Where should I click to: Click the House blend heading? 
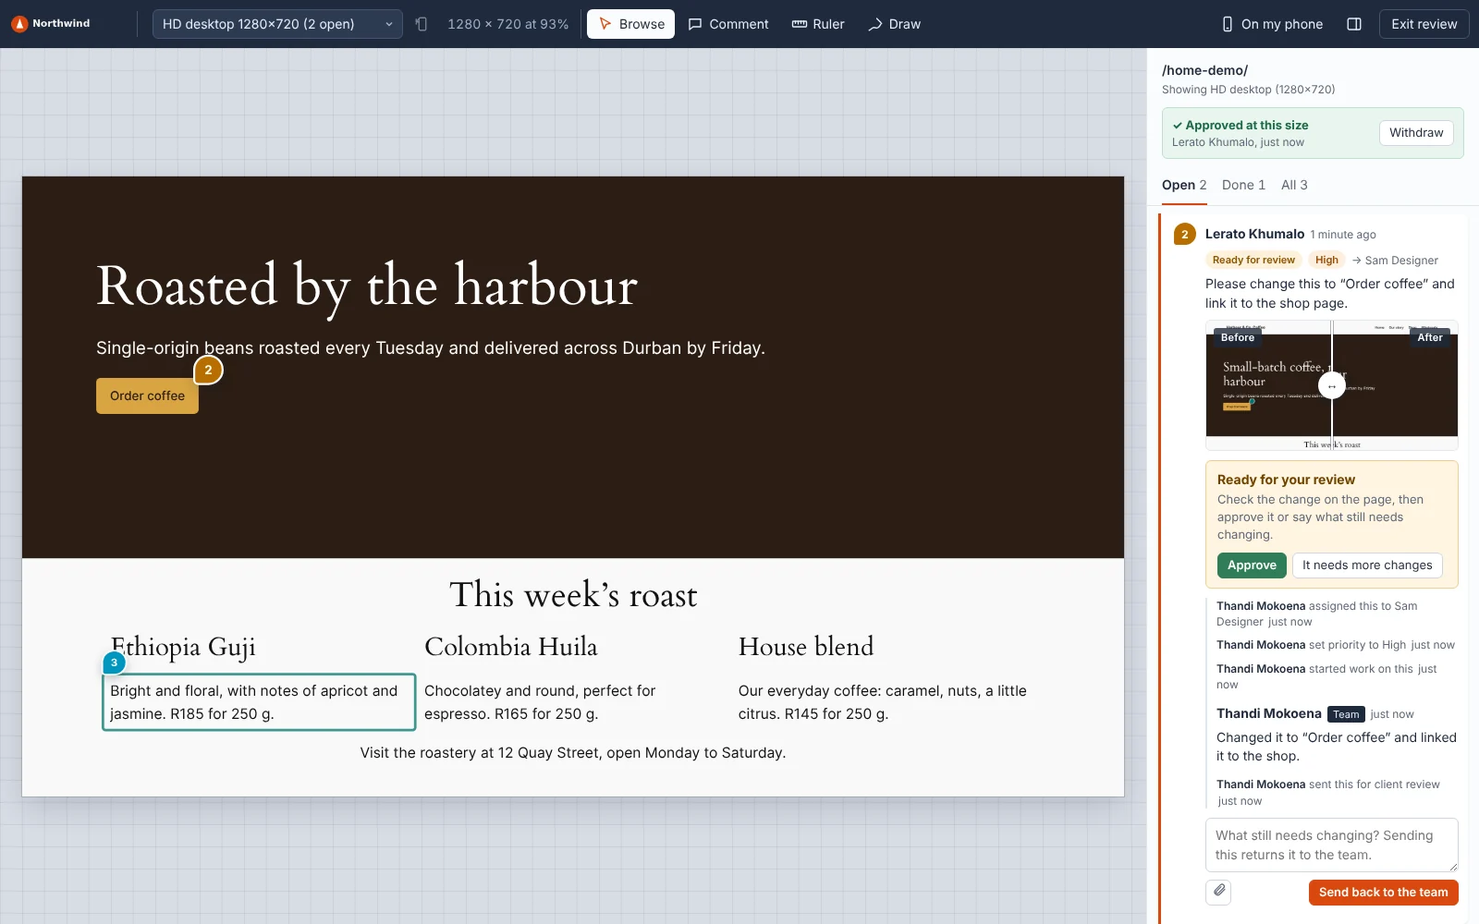(x=806, y=647)
